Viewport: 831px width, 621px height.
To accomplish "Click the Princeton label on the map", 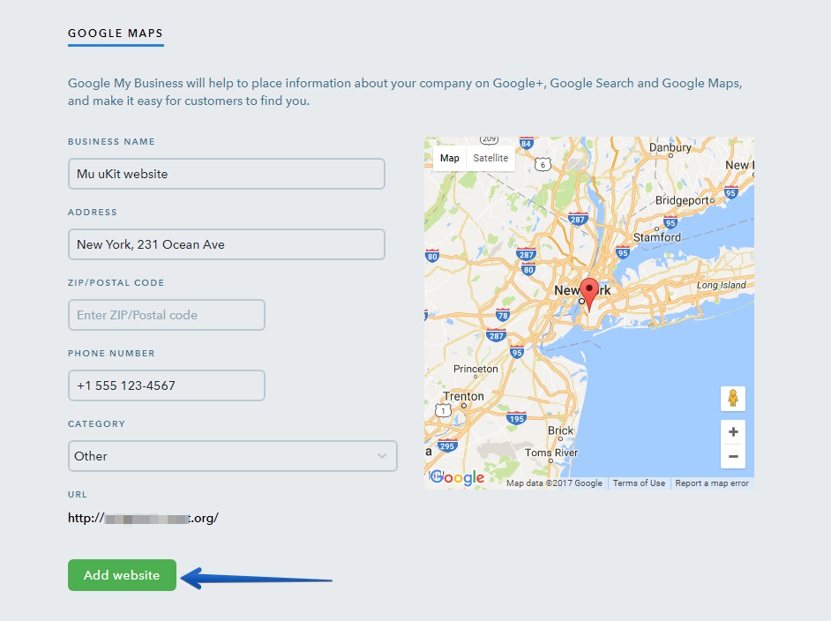I will coord(475,369).
